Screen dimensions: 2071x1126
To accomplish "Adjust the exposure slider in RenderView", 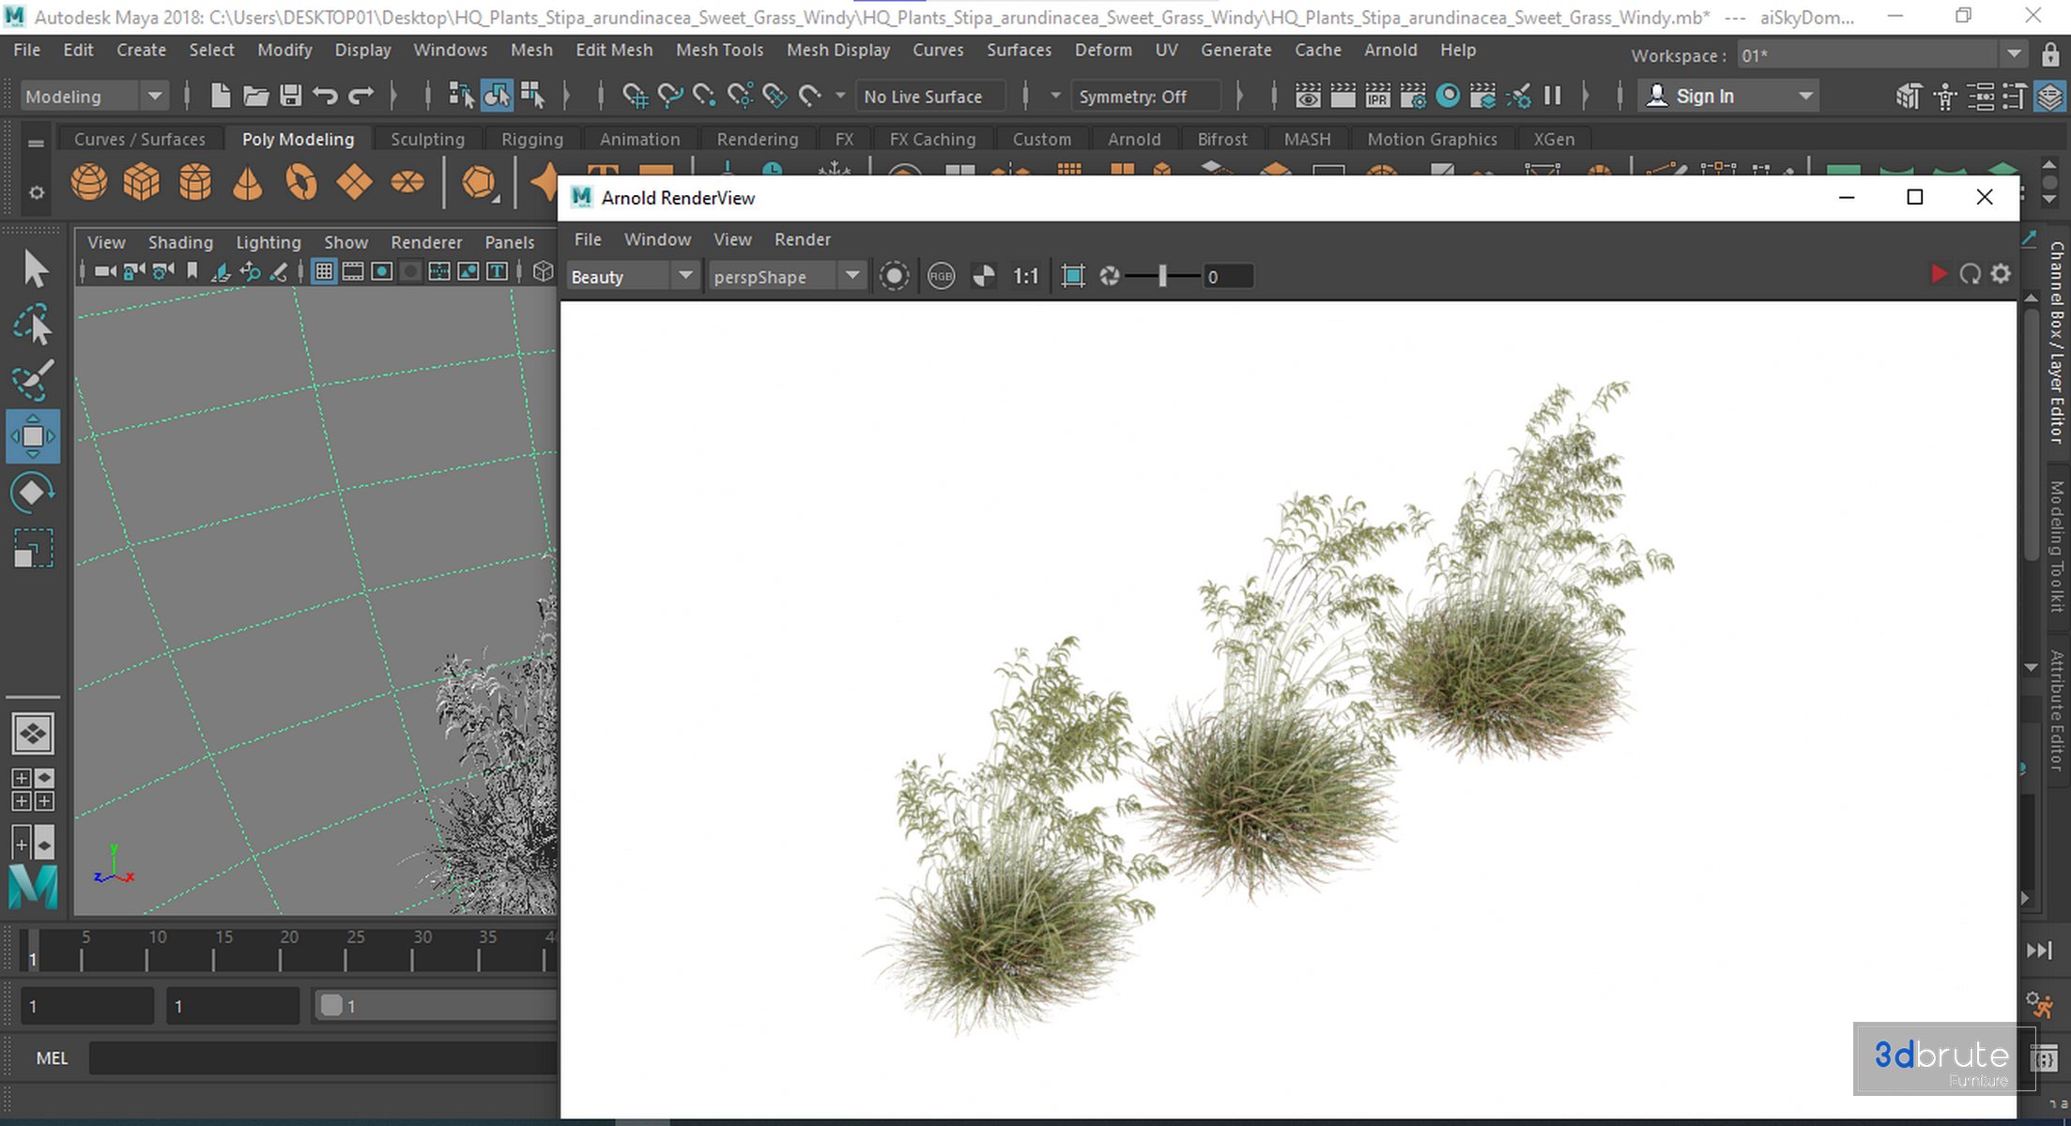I will [x=1162, y=276].
